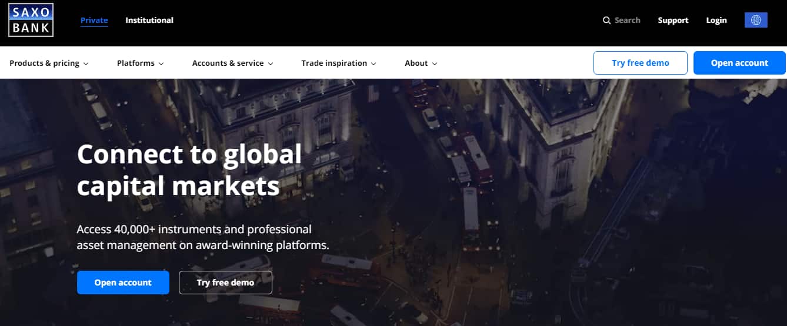Open the Platforms menu
Image resolution: width=787 pixels, height=326 pixels.
[141, 63]
